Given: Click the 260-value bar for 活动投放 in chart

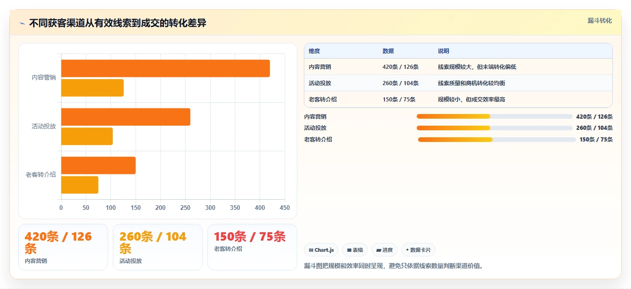Looking at the screenshot, I should click(126, 117).
